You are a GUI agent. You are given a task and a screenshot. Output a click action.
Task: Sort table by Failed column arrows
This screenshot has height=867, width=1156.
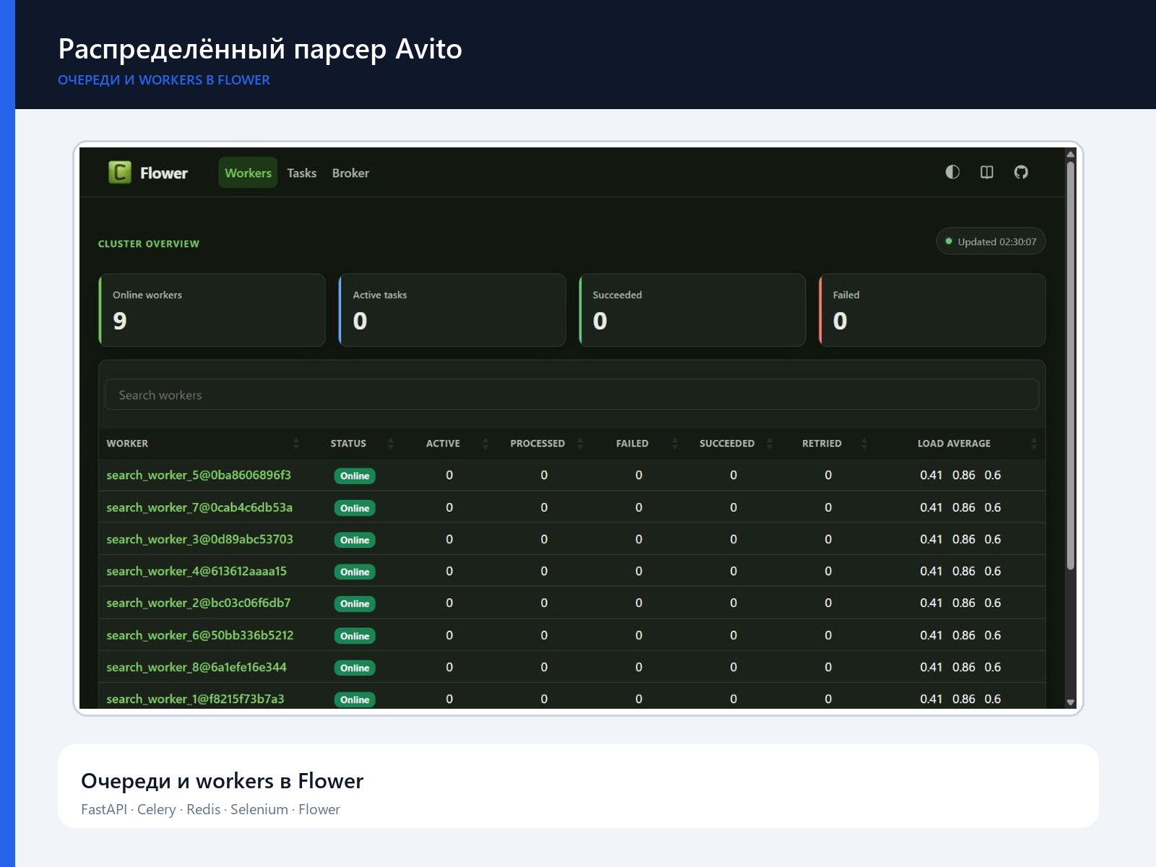point(675,444)
